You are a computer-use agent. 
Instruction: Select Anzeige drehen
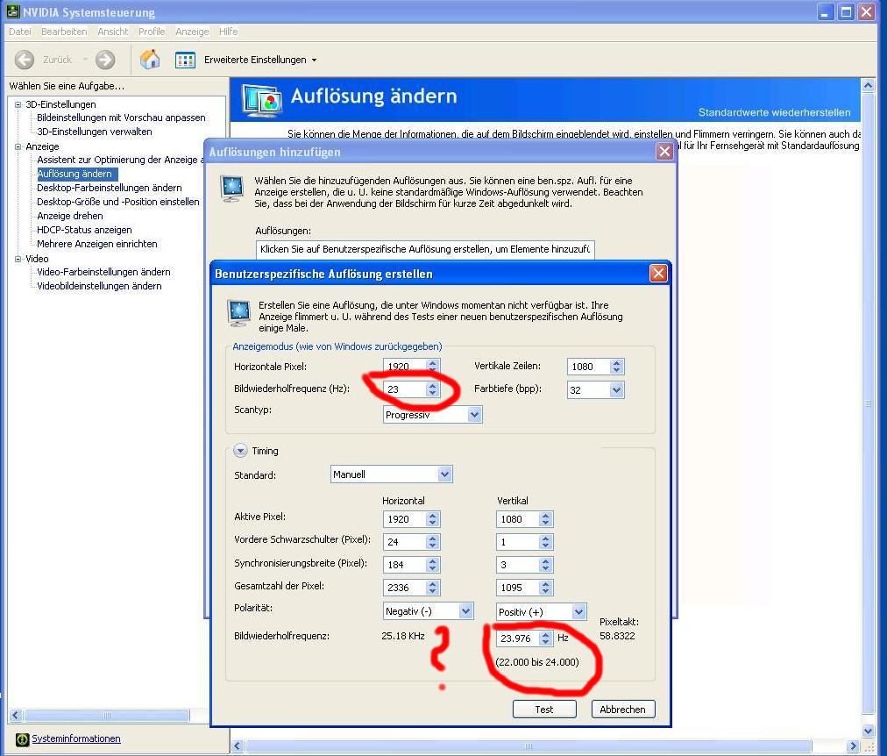70,216
